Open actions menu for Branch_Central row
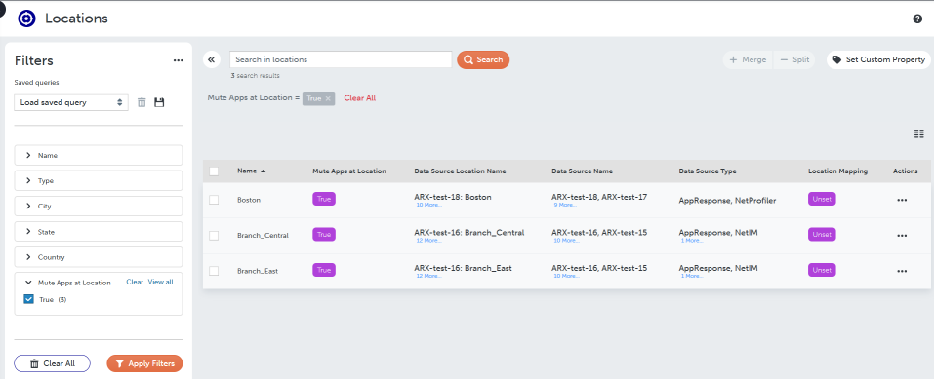This screenshot has height=379, width=934. pyautogui.click(x=902, y=236)
